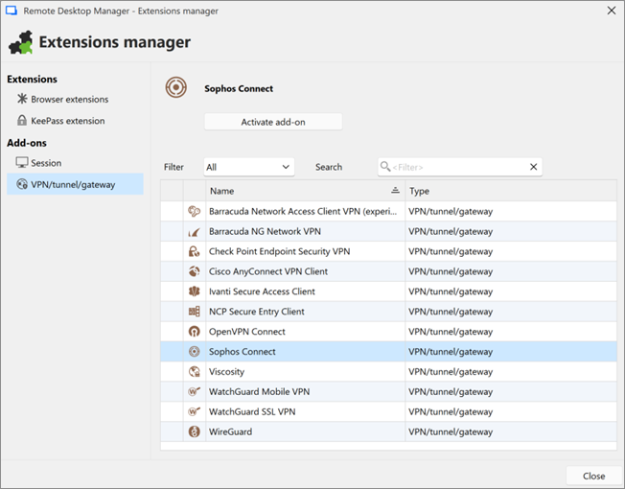Screen dimensions: 625x489
Task: Select WireGuard row
Action: pyautogui.click(x=388, y=431)
